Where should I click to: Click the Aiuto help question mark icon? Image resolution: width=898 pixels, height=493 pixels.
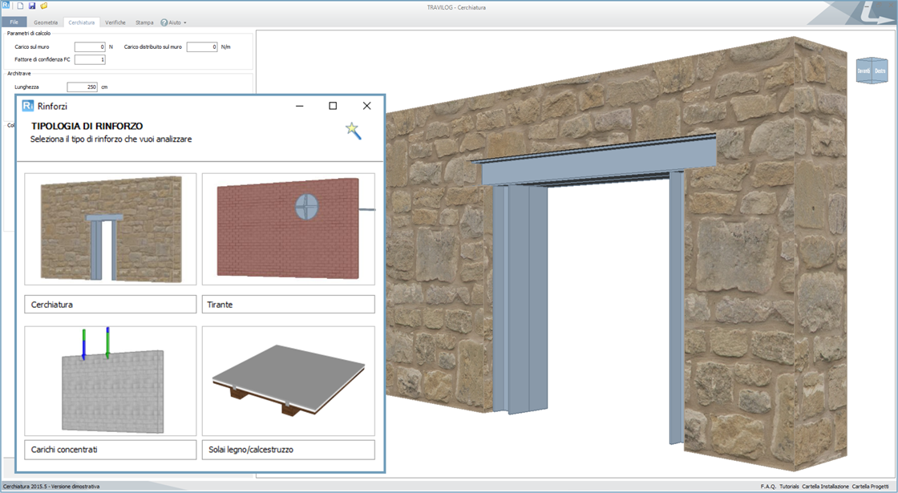164,22
